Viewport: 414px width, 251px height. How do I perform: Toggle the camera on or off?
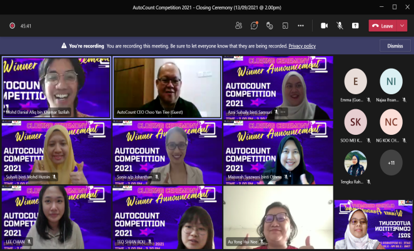pyautogui.click(x=324, y=26)
